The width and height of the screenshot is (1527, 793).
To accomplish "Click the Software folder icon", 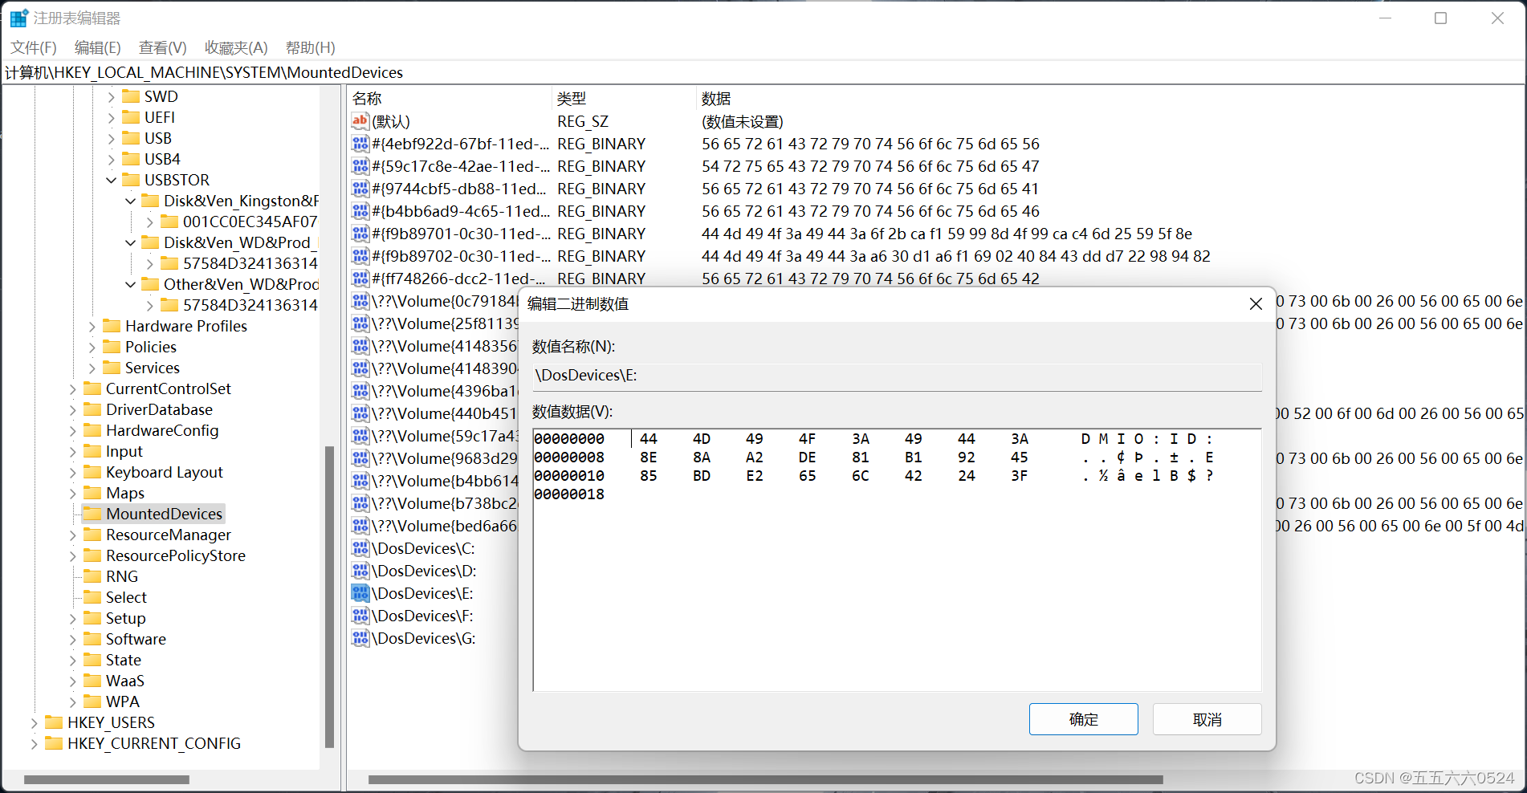I will tap(93, 639).
